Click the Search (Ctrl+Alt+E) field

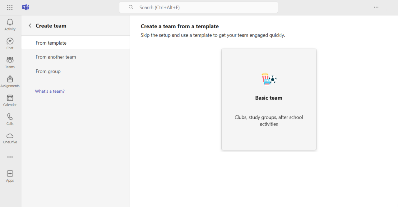pos(199,7)
